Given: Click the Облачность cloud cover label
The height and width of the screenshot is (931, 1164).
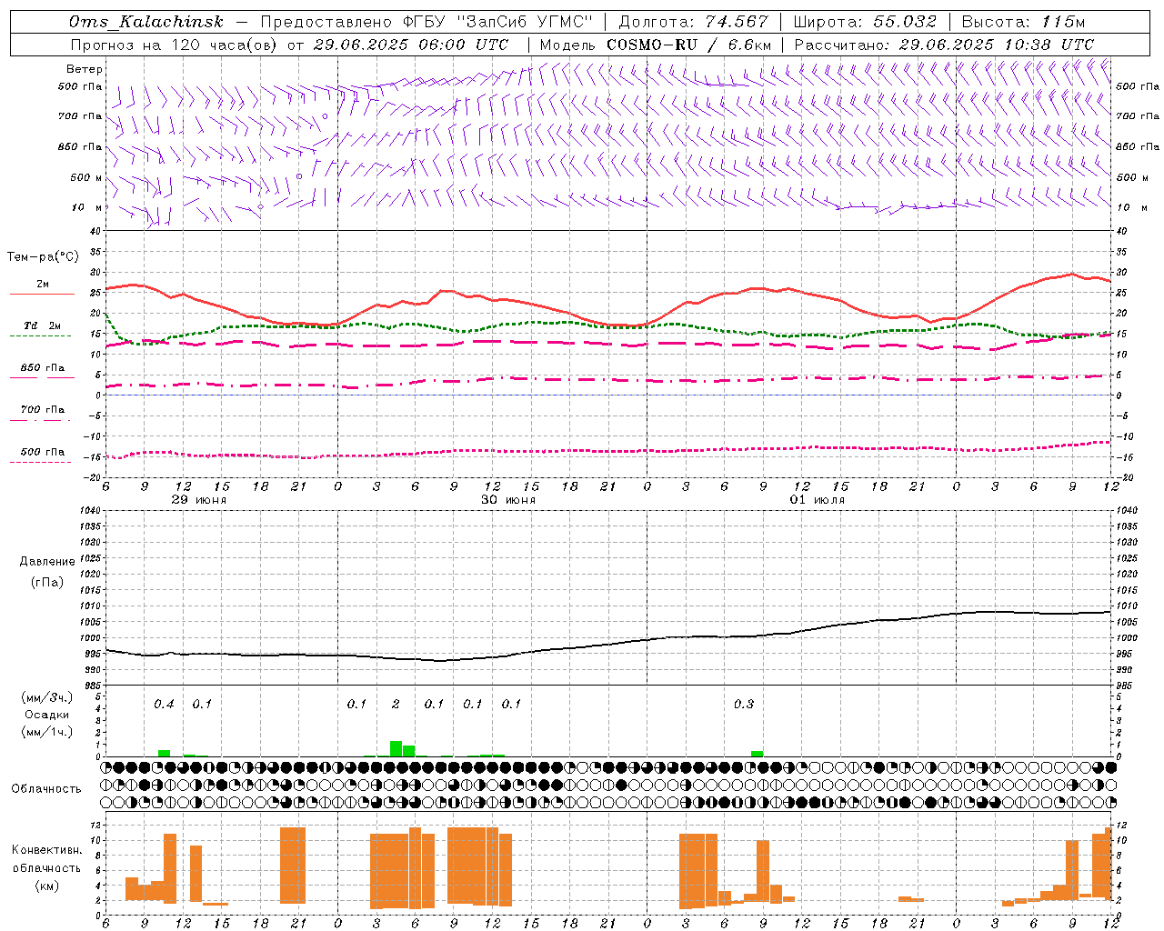Looking at the screenshot, I should tap(46, 789).
